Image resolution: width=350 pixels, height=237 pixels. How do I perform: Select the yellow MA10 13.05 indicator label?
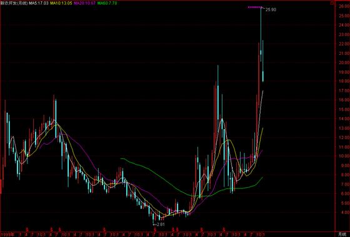(61, 3)
